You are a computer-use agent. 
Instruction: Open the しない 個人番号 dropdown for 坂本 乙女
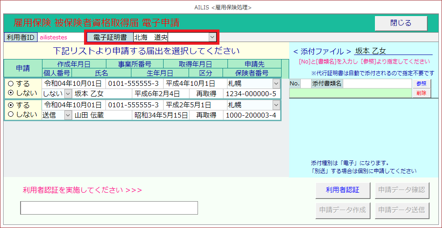tap(68, 94)
